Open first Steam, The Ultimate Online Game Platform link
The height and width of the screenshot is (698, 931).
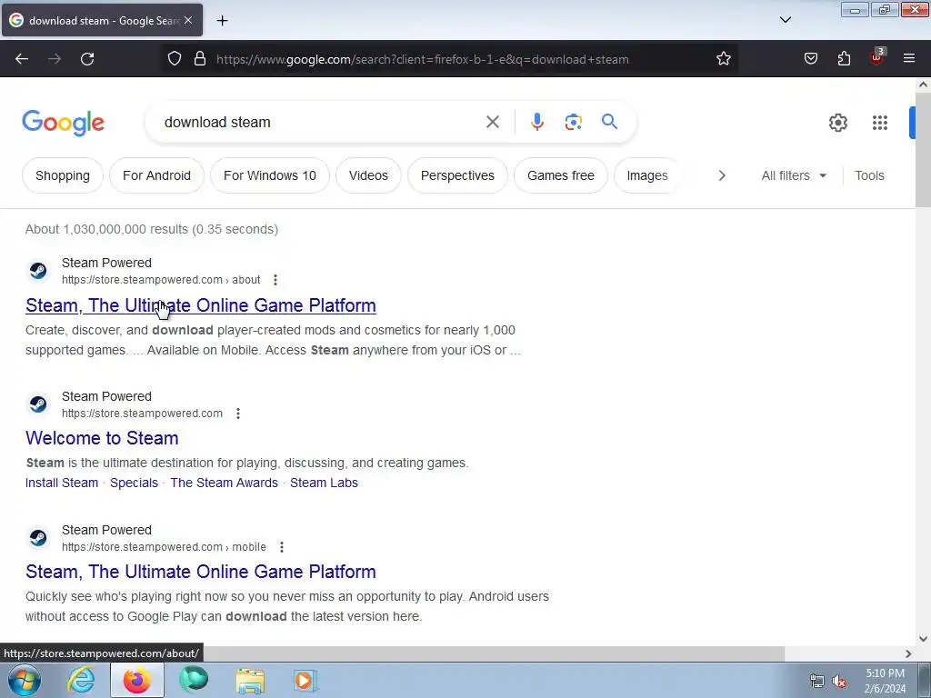tap(201, 305)
